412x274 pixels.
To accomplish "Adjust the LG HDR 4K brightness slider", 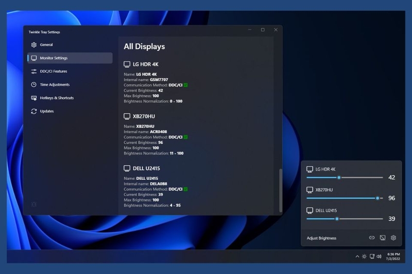I will [x=345, y=177].
